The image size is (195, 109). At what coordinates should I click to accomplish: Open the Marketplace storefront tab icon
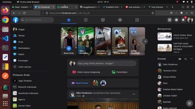[103, 20]
